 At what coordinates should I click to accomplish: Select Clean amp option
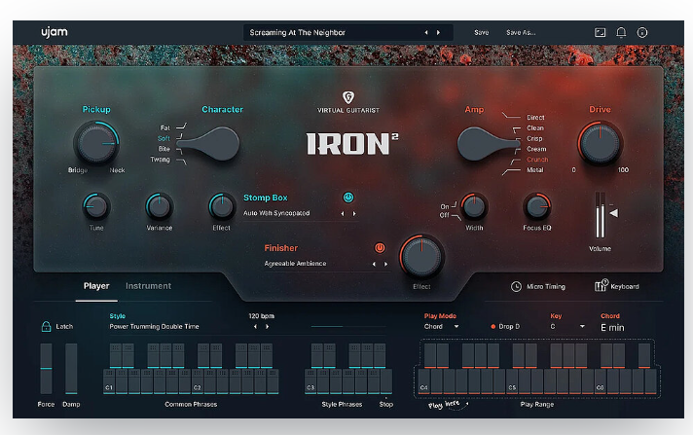pyautogui.click(x=534, y=127)
